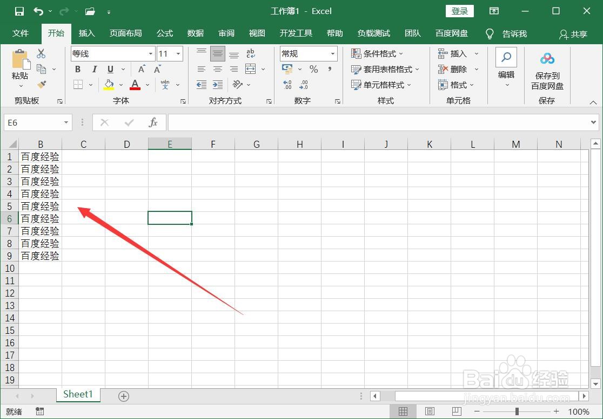Switch to the 数据 Data tab
This screenshot has width=603, height=419.
[x=196, y=33]
